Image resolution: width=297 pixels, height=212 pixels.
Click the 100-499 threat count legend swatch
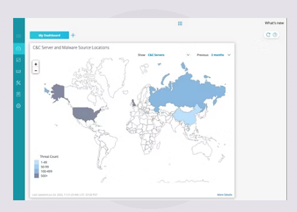point(37,171)
